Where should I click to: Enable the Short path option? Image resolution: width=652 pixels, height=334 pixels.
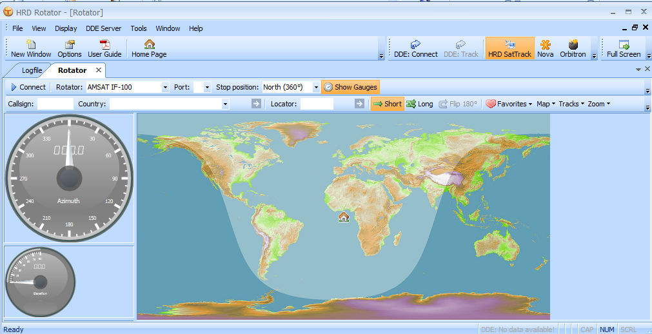(x=387, y=104)
